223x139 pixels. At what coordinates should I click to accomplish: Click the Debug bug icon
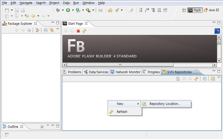pos(58,10)
